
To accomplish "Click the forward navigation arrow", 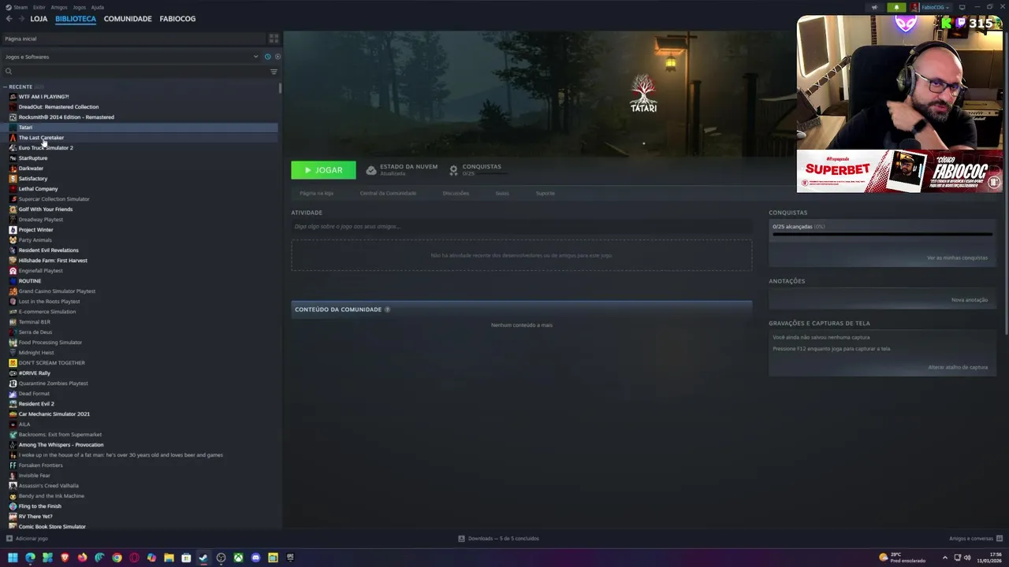I will pyautogui.click(x=20, y=18).
